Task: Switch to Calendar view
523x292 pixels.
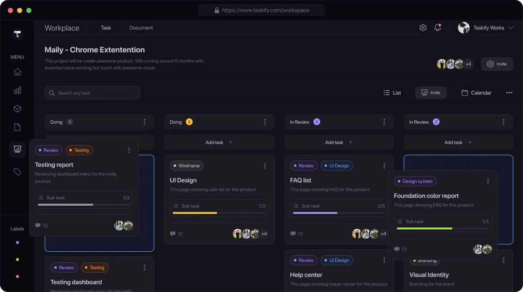Action: pos(476,93)
